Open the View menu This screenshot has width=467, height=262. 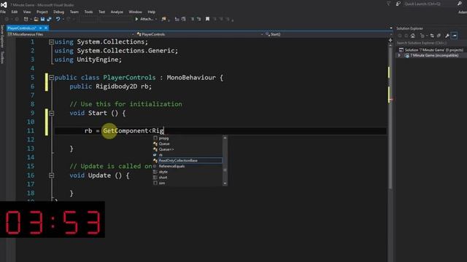27,12
